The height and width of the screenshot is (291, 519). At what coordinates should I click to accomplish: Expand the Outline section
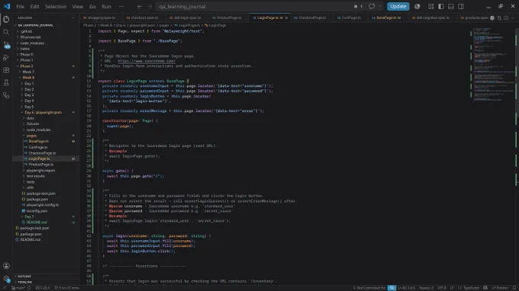click(x=46, y=276)
